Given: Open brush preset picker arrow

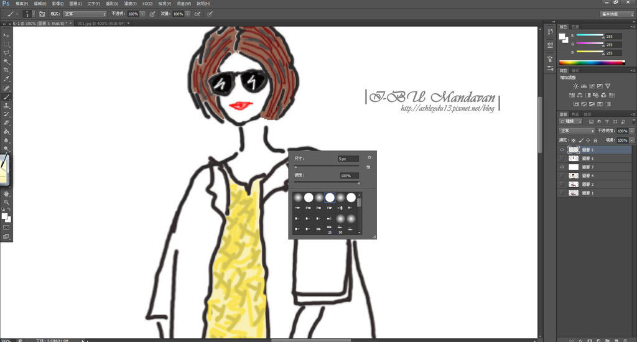Looking at the screenshot, I should click(x=34, y=14).
